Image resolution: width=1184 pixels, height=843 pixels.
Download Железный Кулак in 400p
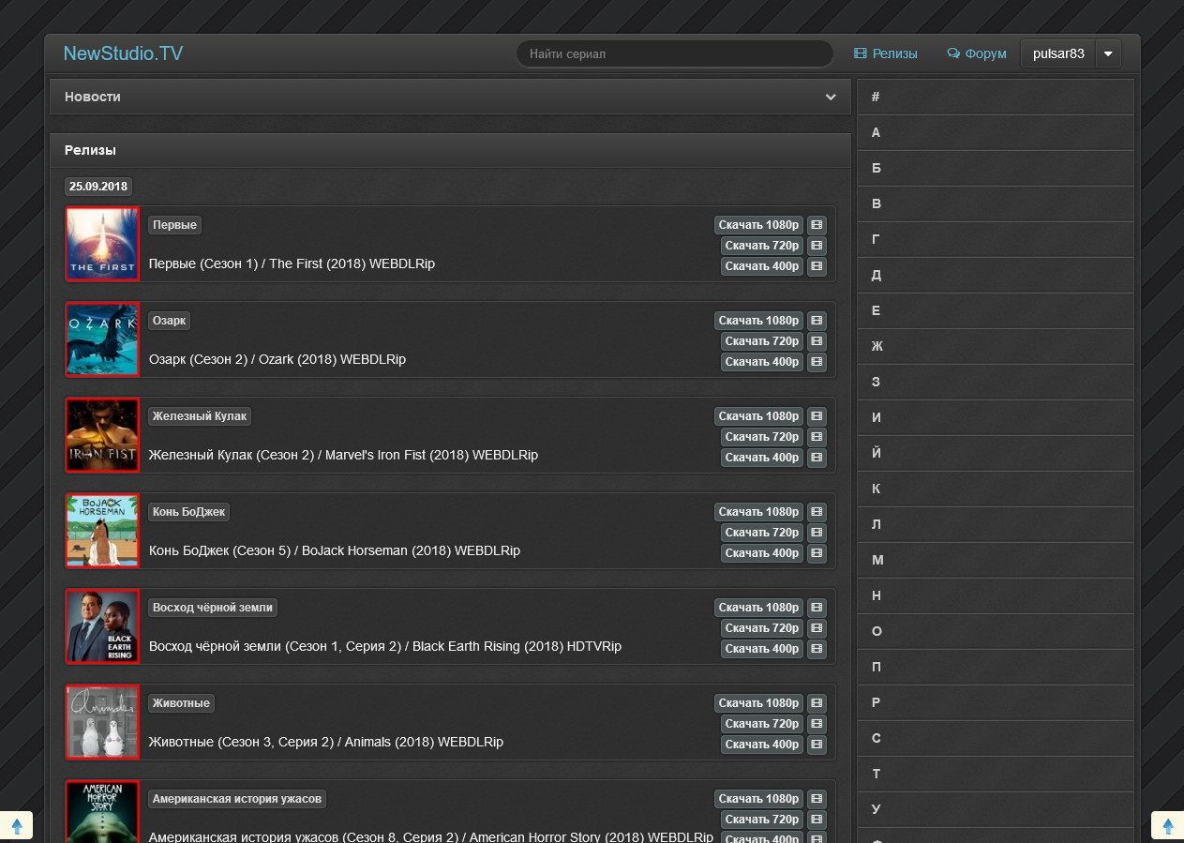pyautogui.click(x=762, y=458)
